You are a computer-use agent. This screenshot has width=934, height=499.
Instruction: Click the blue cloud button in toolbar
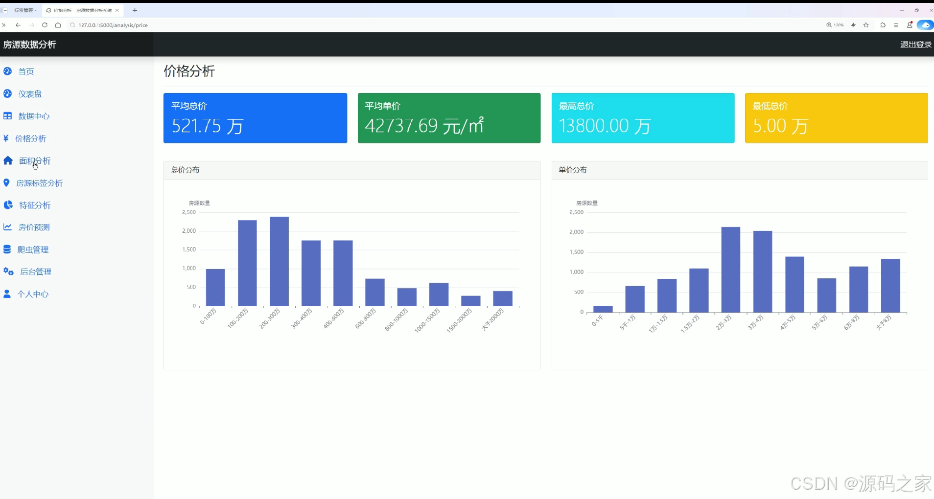[925, 25]
